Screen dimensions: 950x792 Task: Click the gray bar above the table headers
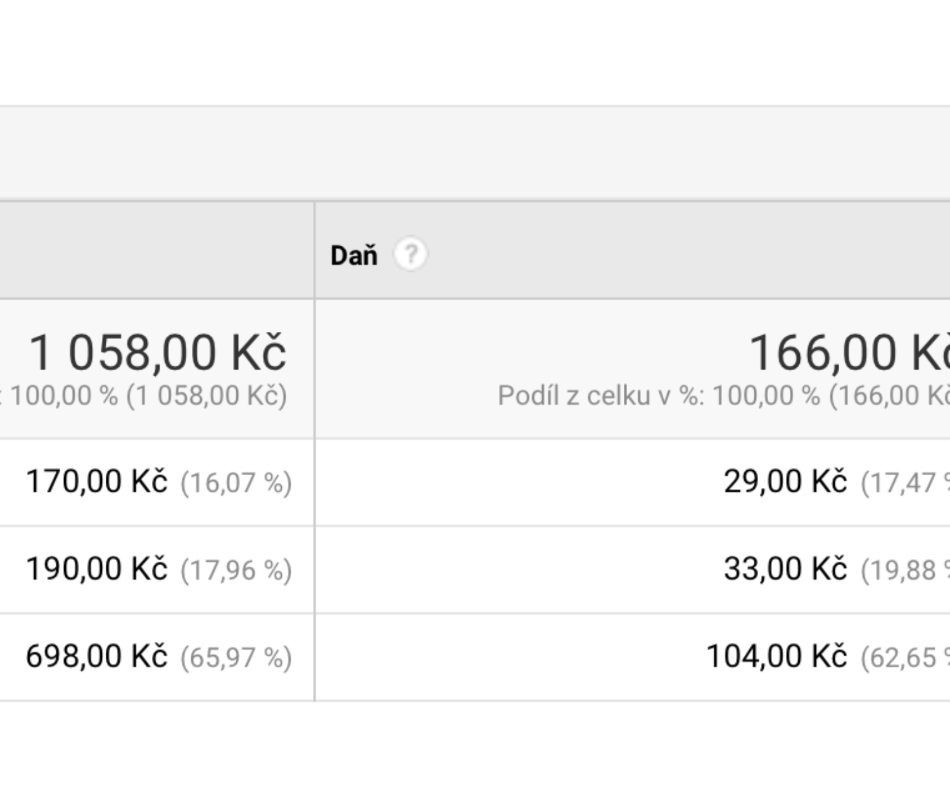[475, 153]
